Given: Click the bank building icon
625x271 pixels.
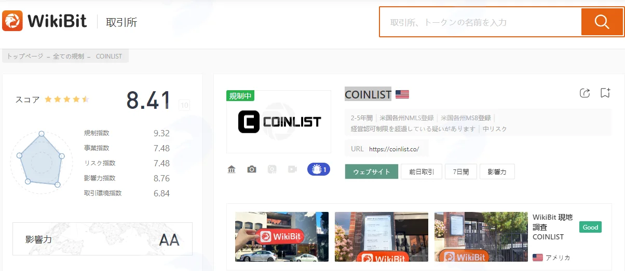Looking at the screenshot, I should click(232, 169).
